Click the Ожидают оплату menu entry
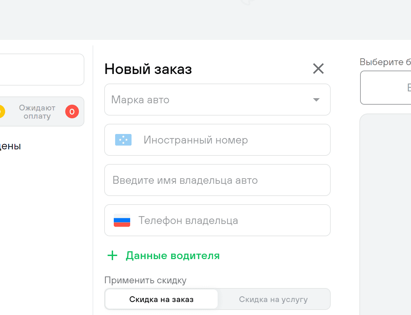 click(x=38, y=111)
